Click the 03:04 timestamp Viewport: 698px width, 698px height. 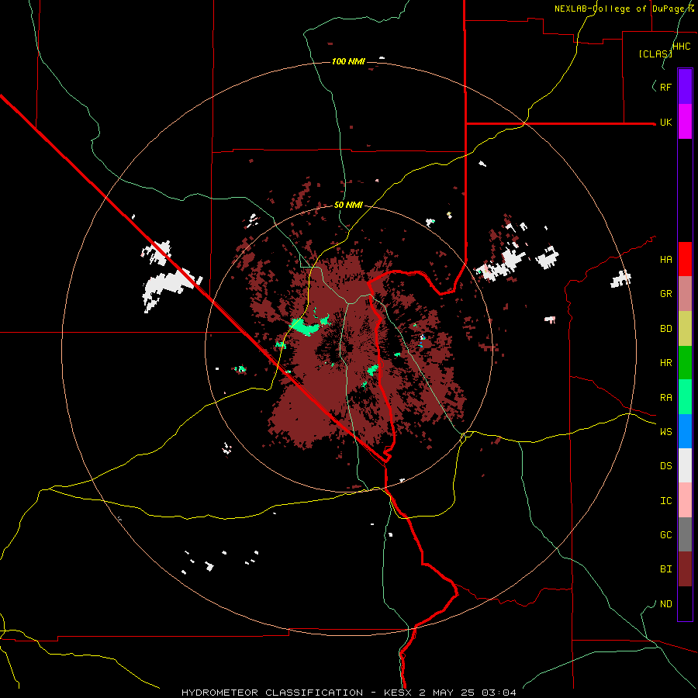[500, 693]
